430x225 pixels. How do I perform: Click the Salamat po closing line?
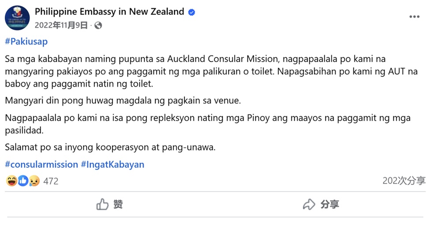(110, 147)
